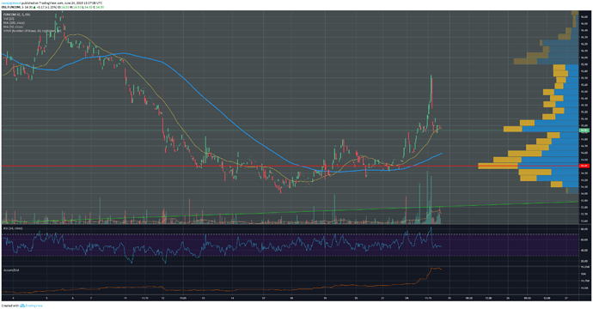
Task: Click the longest yellow volume profile bar
Action: click(x=498, y=166)
